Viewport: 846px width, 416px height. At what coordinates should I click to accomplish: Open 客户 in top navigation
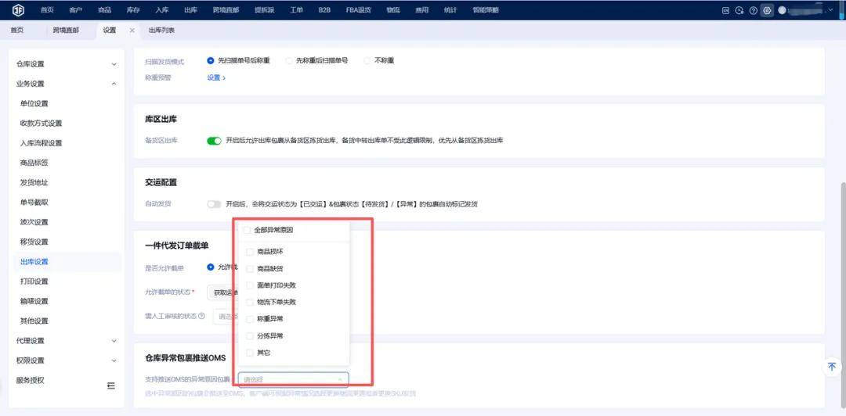tap(76, 10)
